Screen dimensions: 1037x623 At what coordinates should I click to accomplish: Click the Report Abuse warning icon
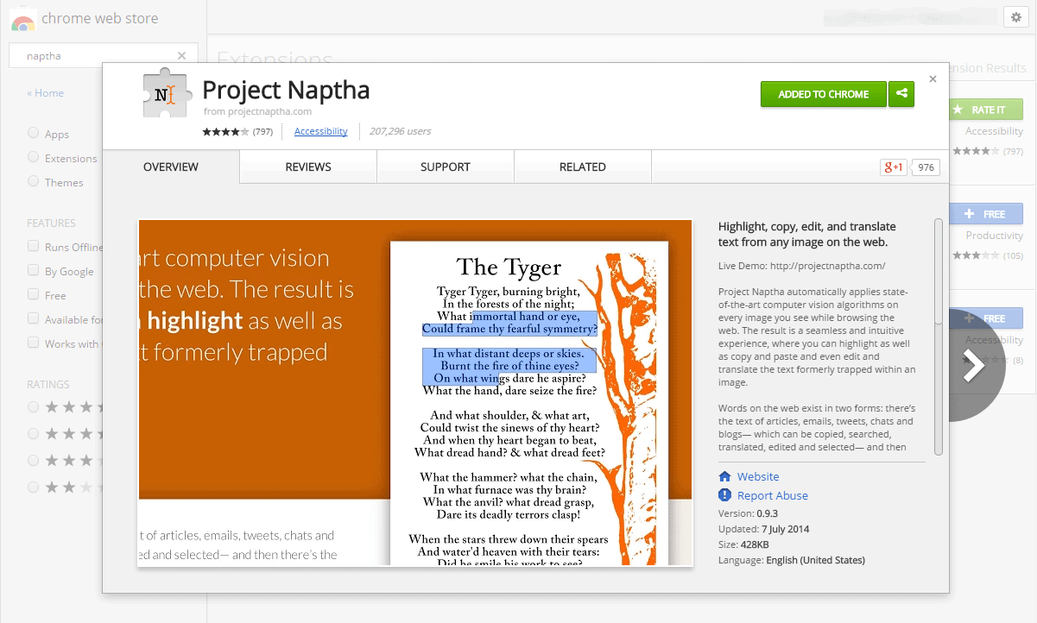click(x=725, y=495)
